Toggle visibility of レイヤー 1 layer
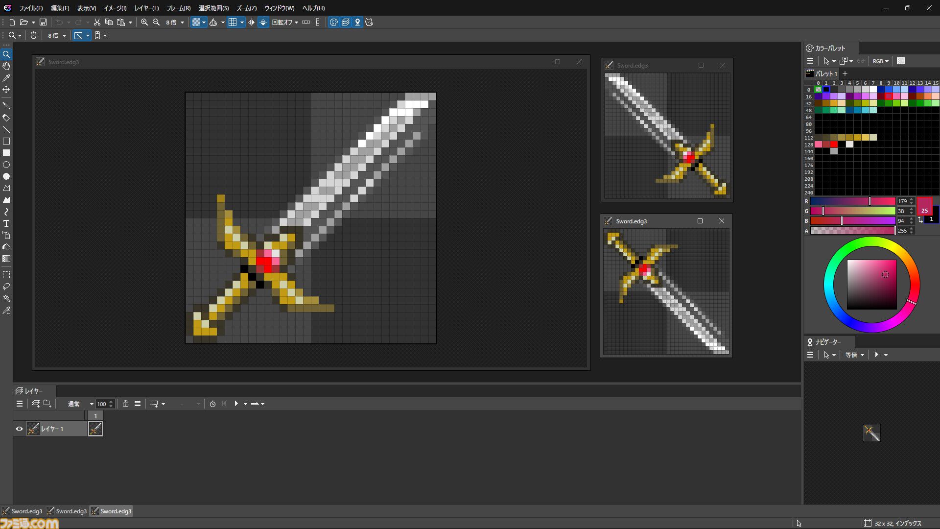The image size is (940, 529). point(19,429)
